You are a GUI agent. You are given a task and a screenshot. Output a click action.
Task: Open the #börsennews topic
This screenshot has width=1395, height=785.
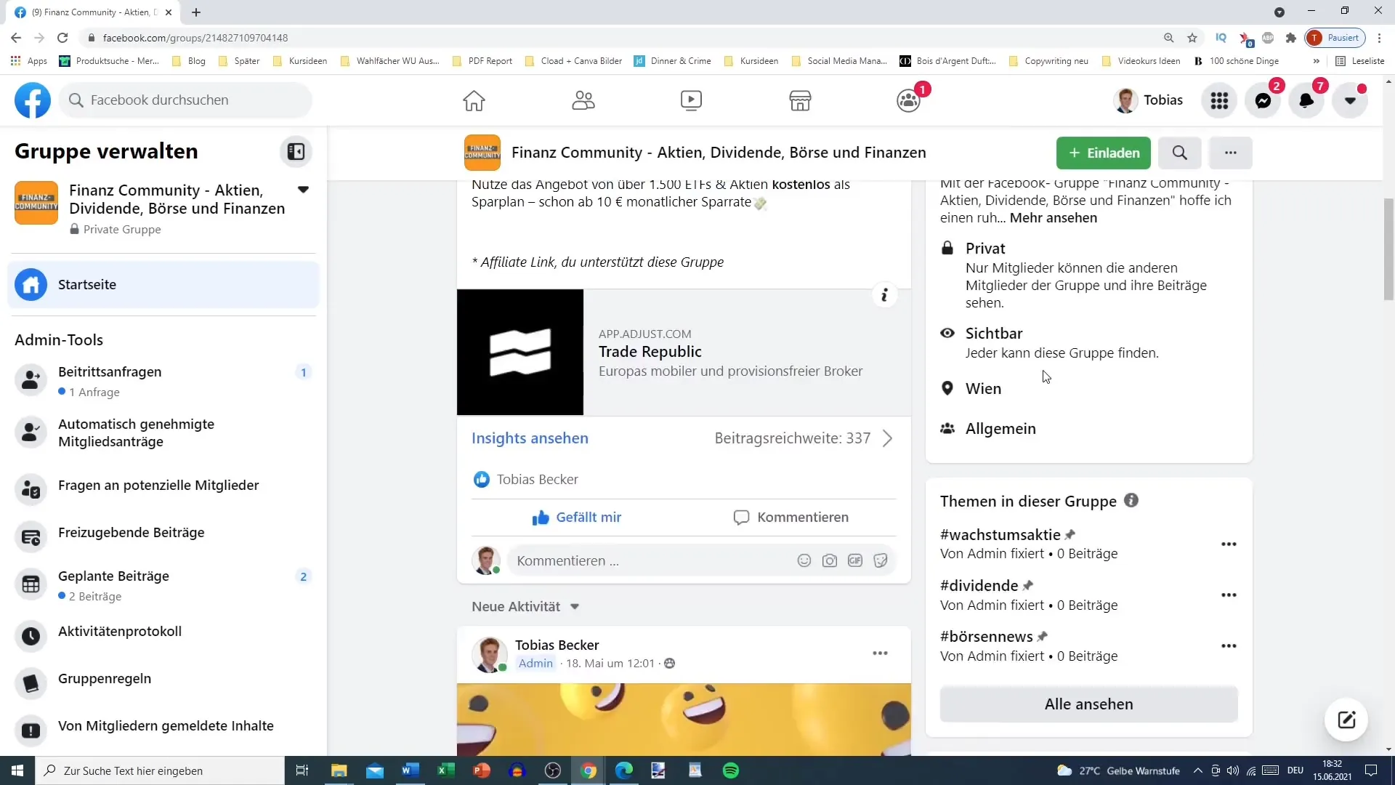(986, 637)
